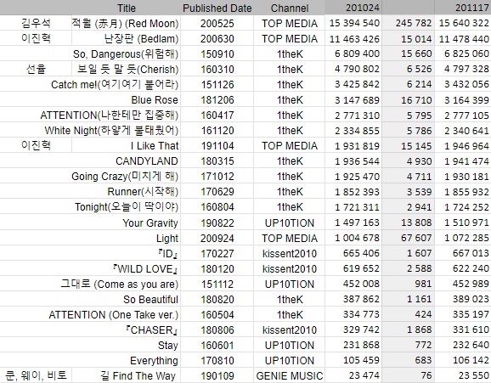Click the value 245 782
This screenshot has width=491, height=383.
409,23
